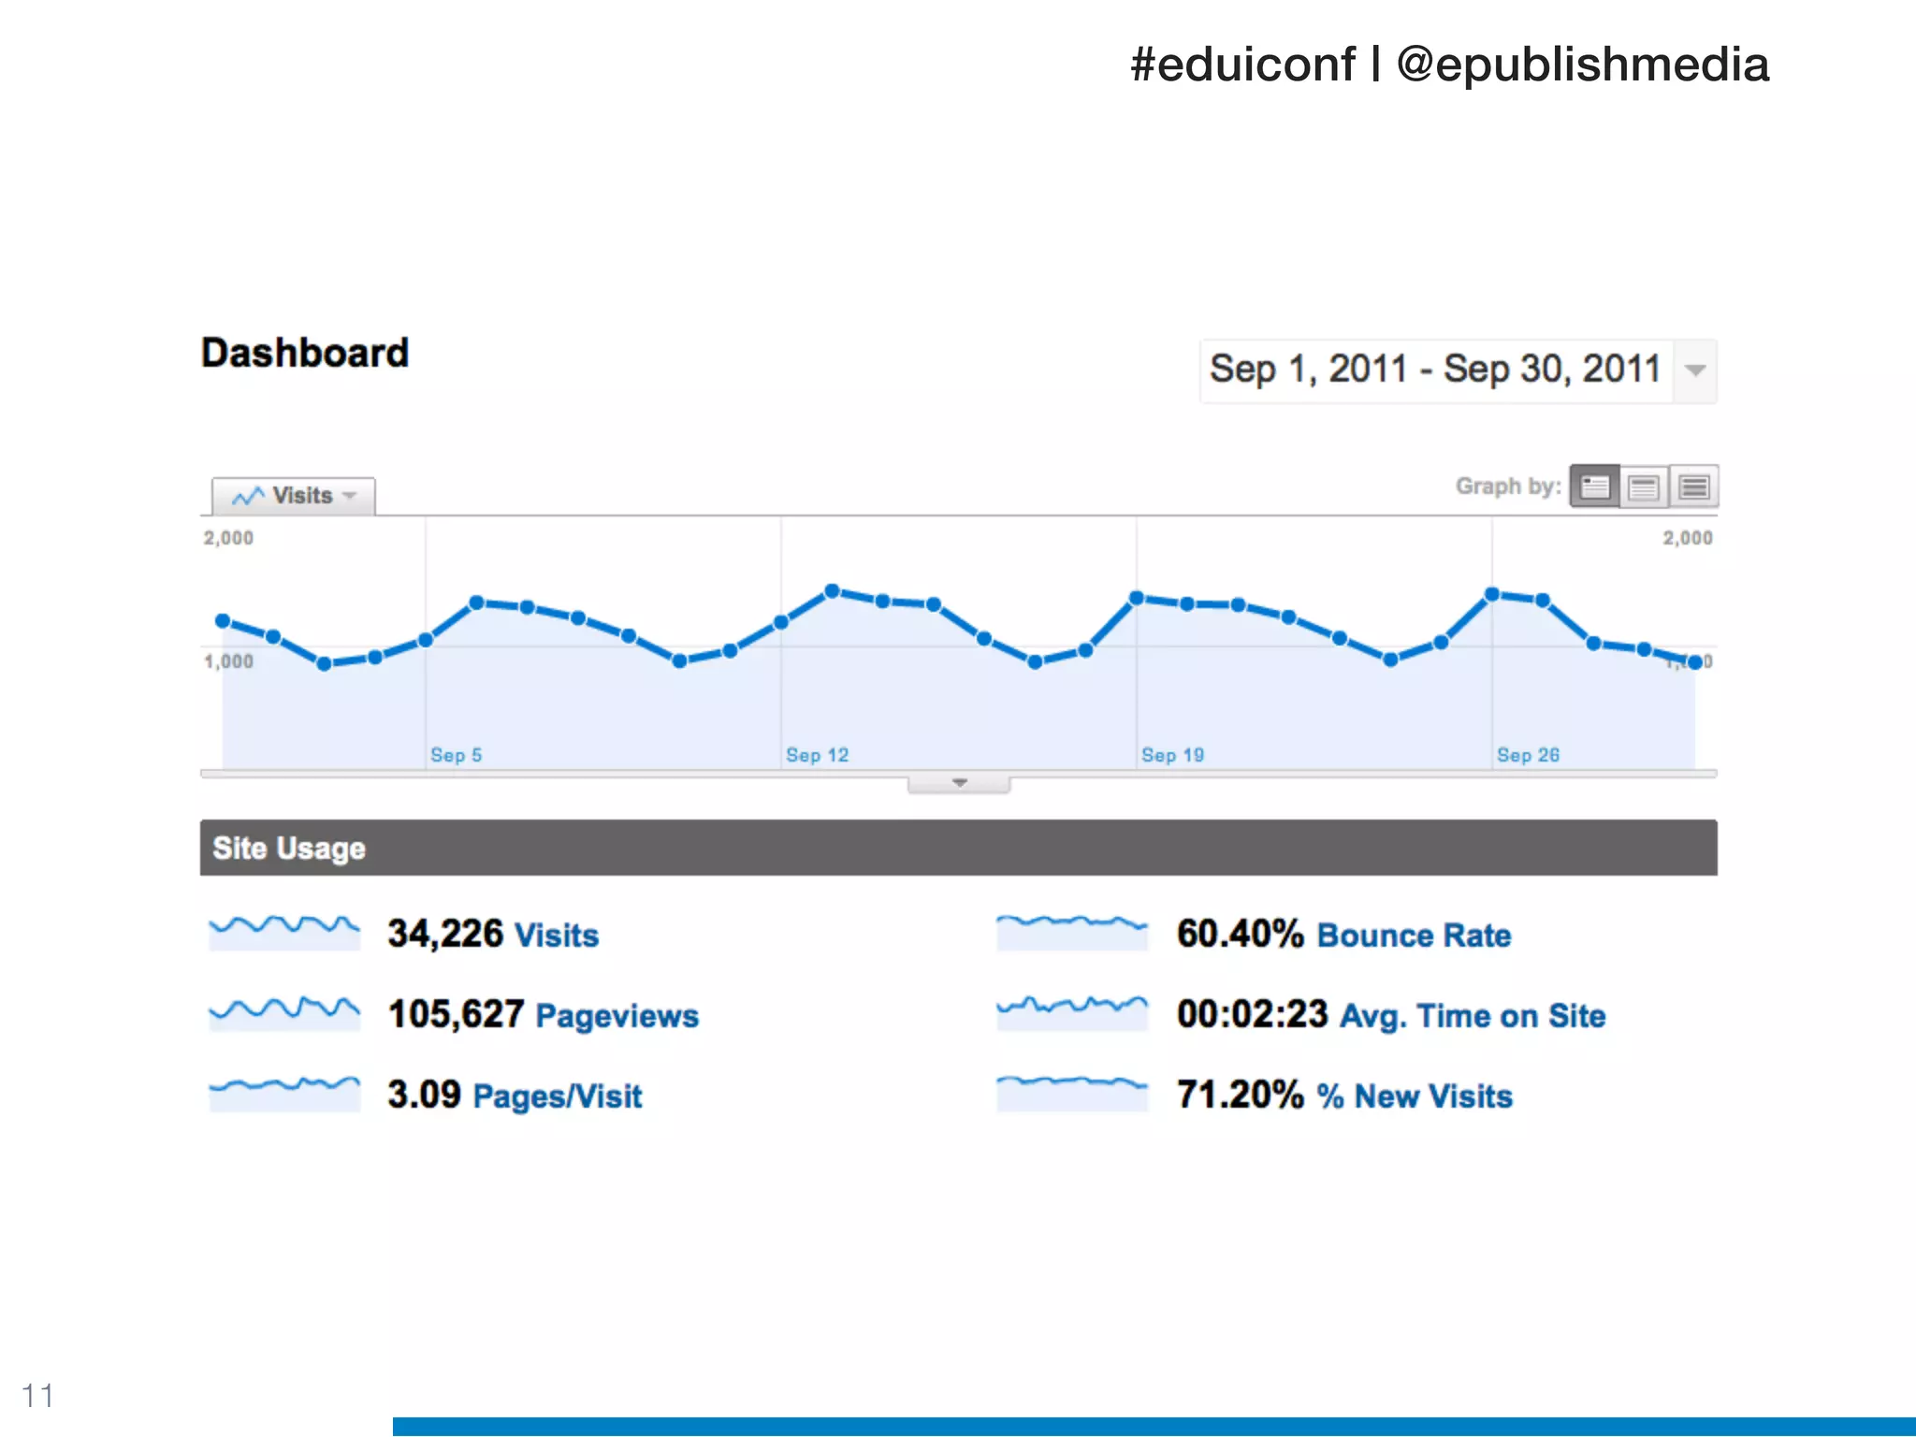Click the Pages/Visit sparkline thumbnail

284,1094
